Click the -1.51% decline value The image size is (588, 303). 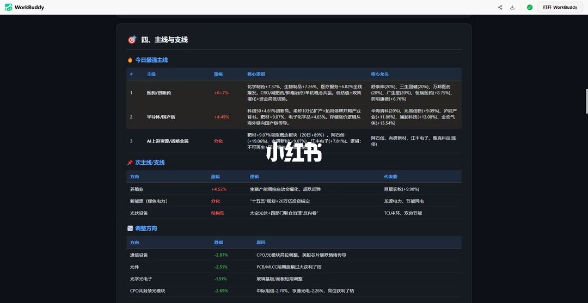coord(221,279)
